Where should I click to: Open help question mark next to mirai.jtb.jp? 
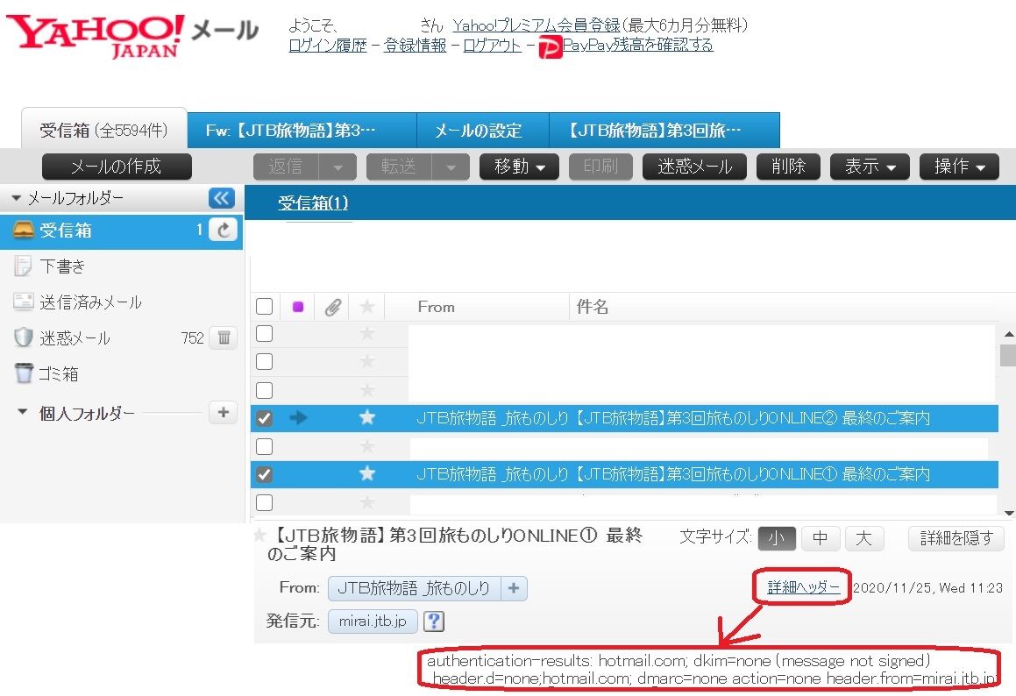tap(433, 621)
